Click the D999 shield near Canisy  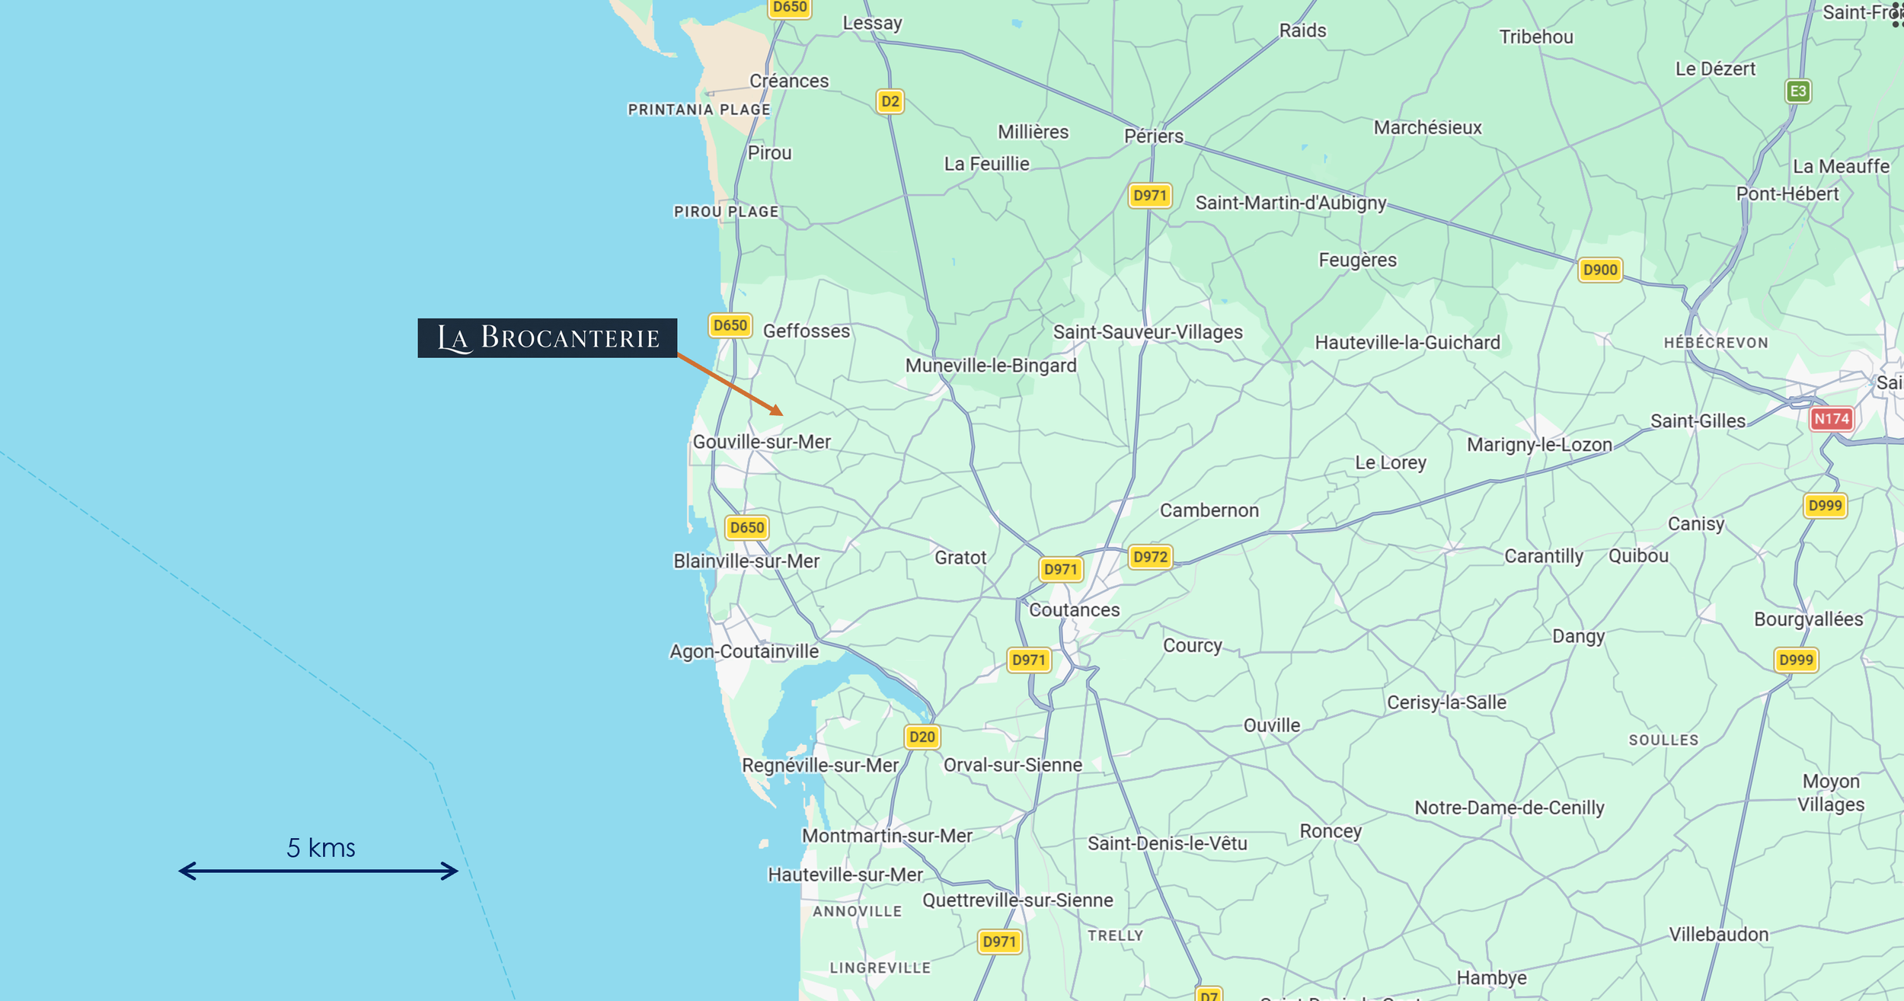(x=1825, y=506)
